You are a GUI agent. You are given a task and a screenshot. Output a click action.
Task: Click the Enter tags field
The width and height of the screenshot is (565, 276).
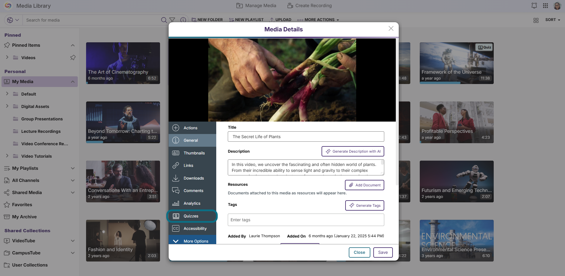tap(306, 220)
